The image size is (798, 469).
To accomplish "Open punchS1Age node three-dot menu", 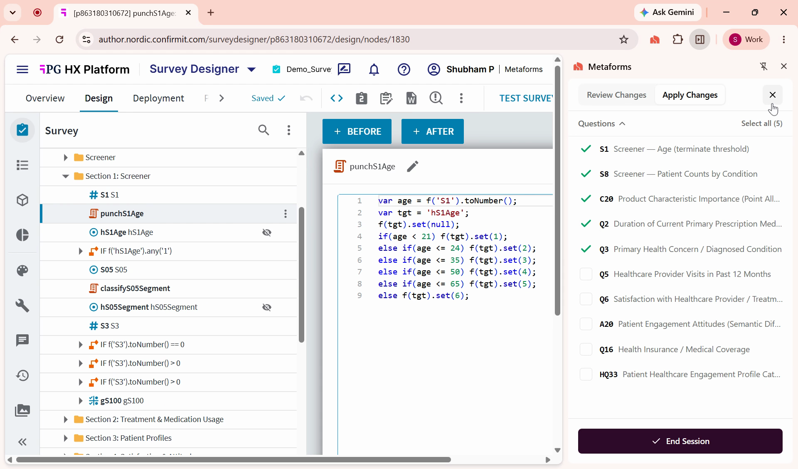I will (x=286, y=214).
